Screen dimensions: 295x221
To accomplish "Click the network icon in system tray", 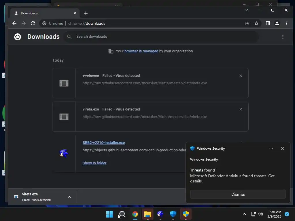I will pos(254,214).
